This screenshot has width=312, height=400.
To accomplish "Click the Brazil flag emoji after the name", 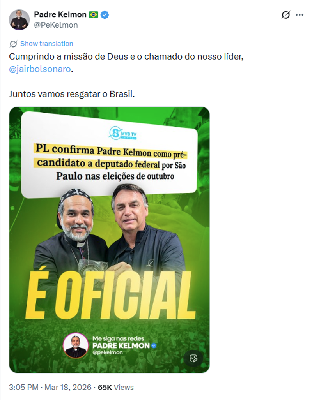I will (94, 14).
